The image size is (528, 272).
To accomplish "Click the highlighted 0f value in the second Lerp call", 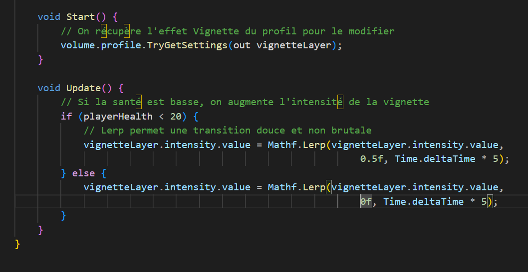I will (x=366, y=202).
